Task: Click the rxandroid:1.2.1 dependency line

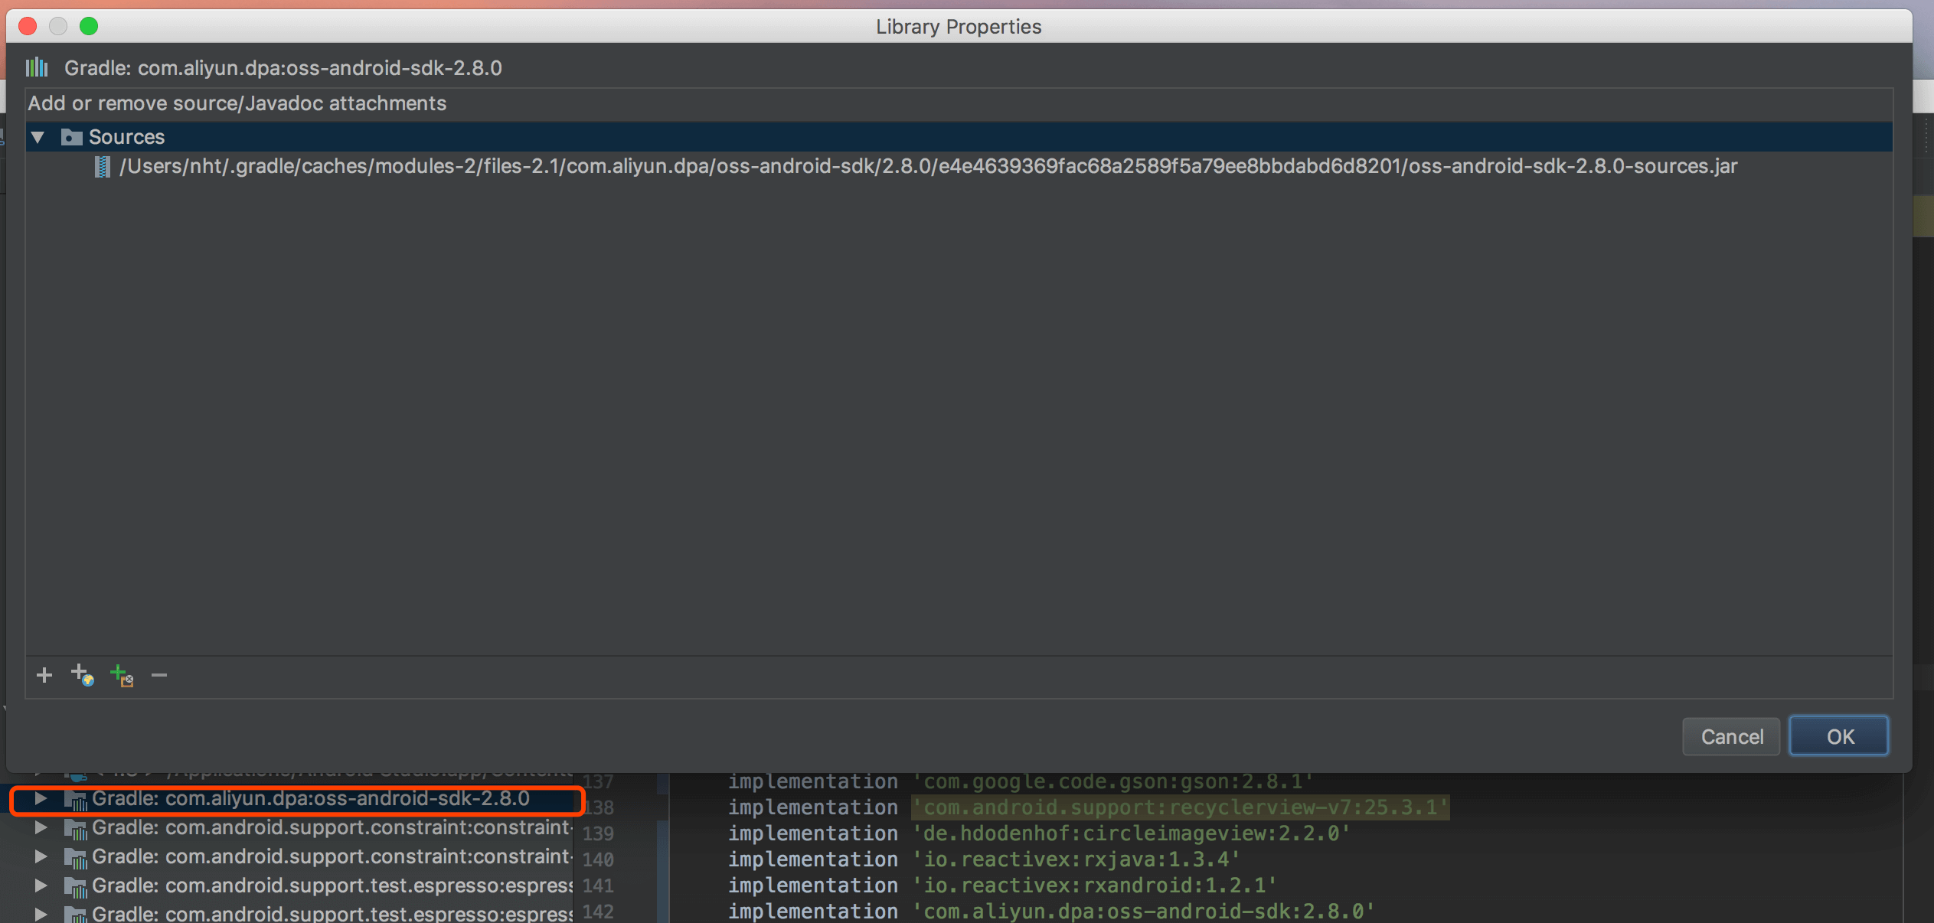Action: coord(1002,885)
